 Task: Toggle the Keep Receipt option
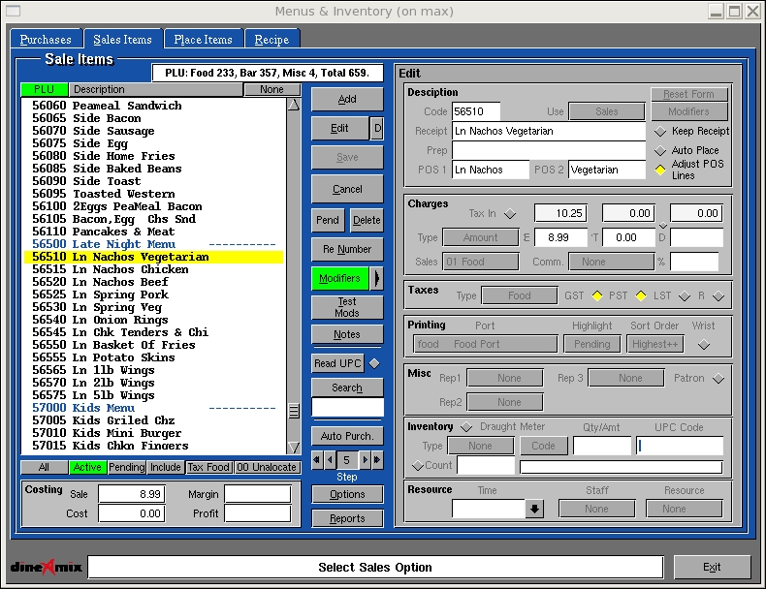[660, 132]
